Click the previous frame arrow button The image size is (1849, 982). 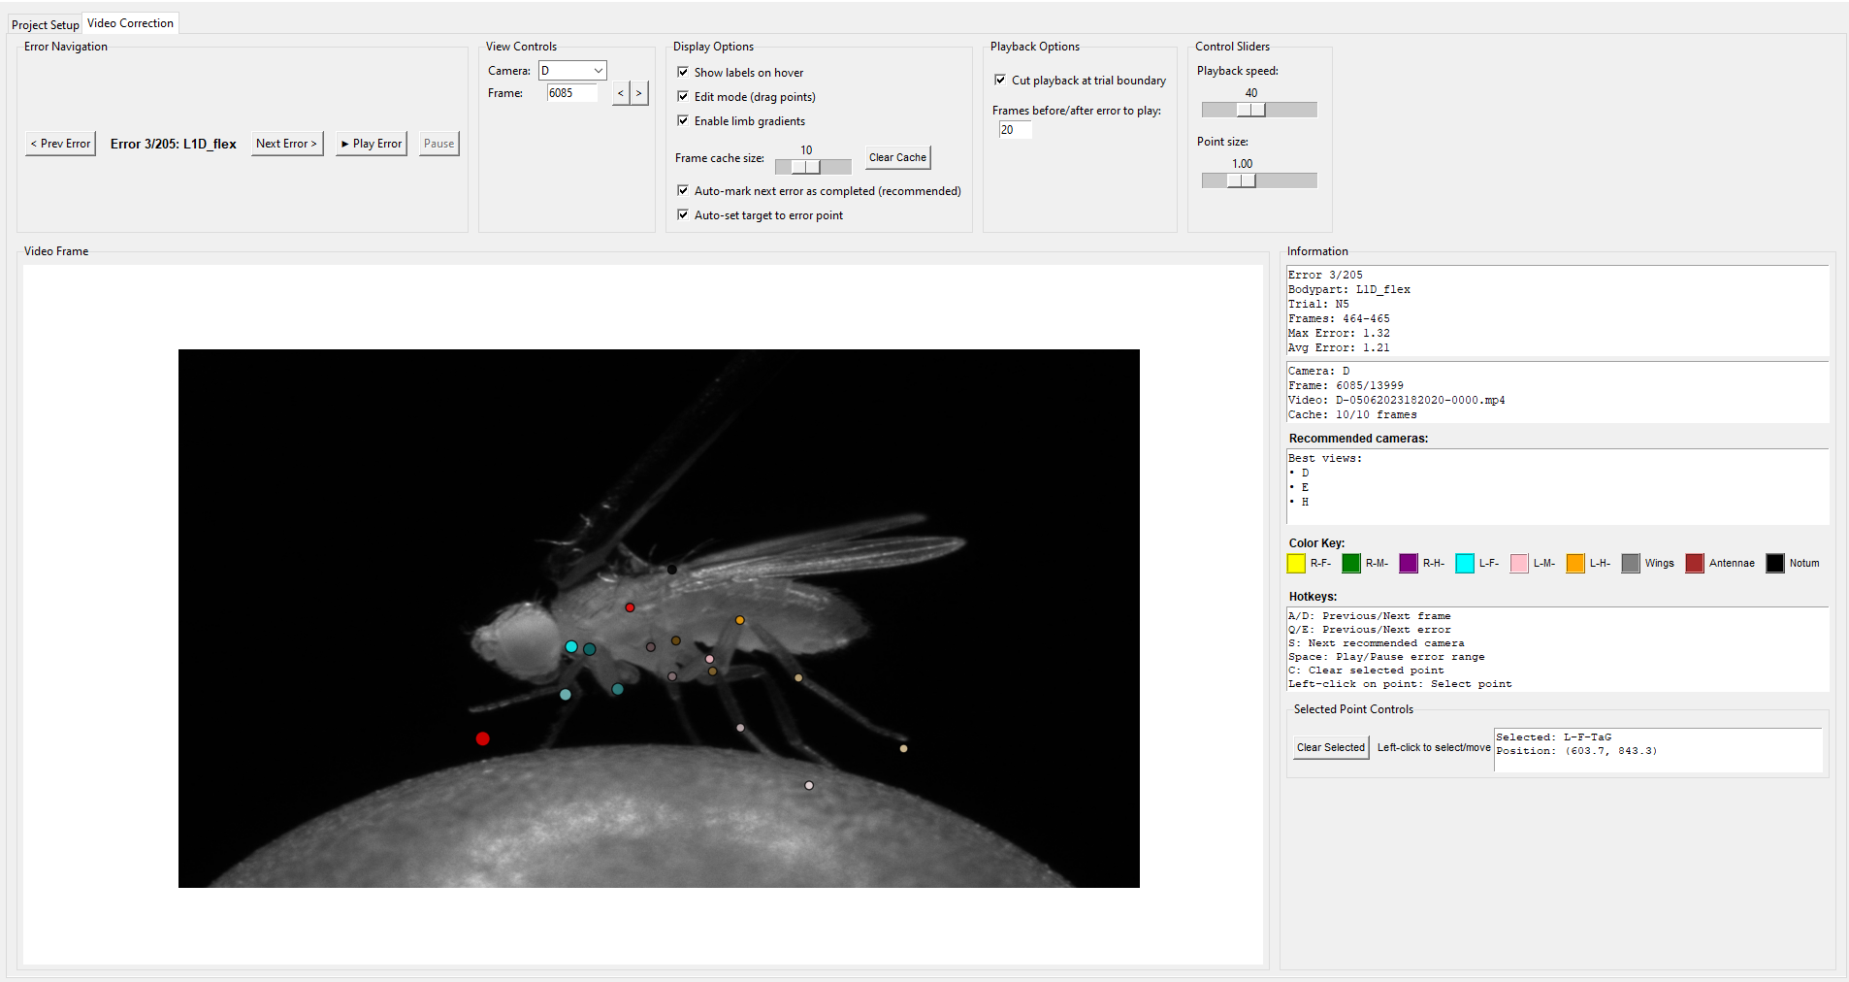(x=619, y=93)
